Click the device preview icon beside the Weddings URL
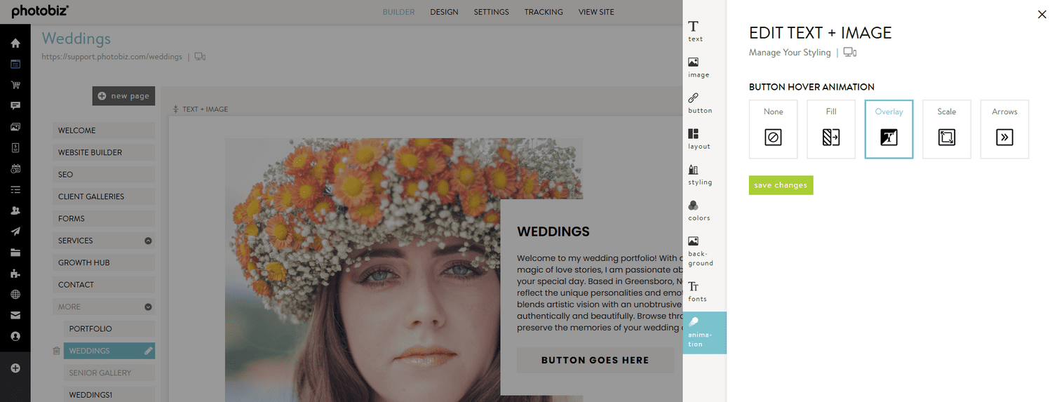The height and width of the screenshot is (402, 1052). click(200, 57)
